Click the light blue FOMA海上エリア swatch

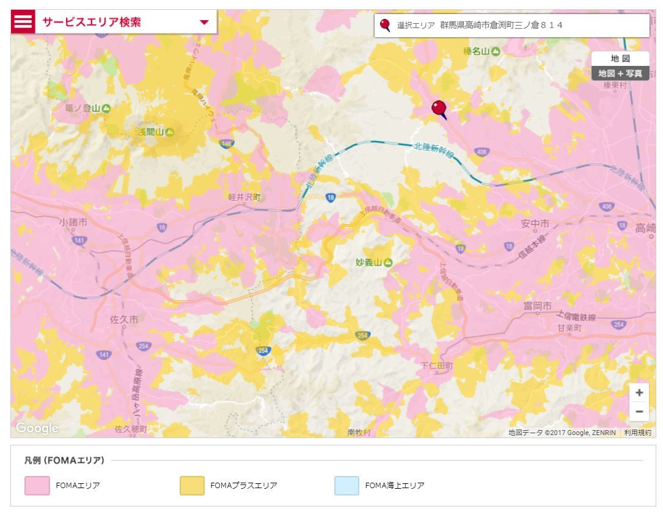point(346,486)
